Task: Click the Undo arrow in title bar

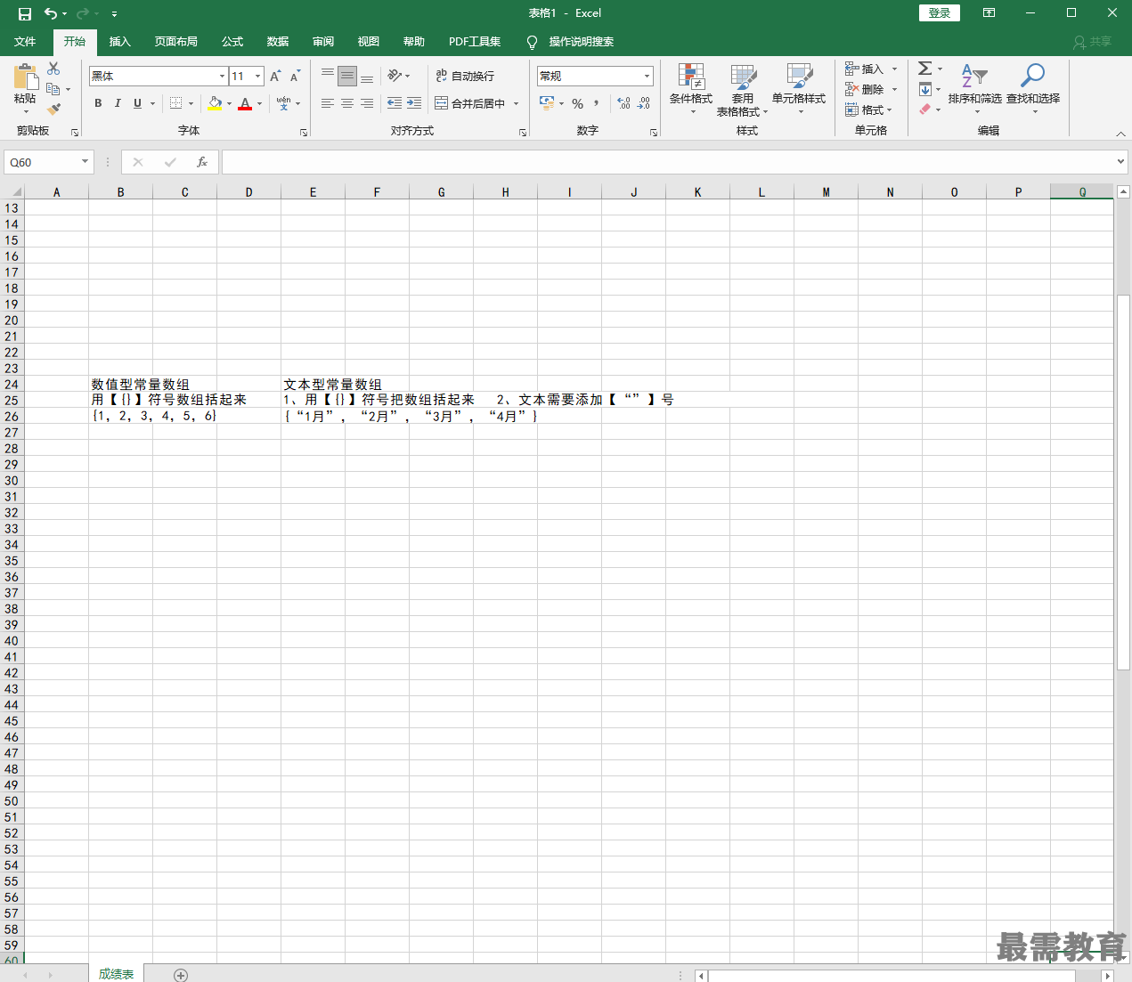Action: coord(51,13)
